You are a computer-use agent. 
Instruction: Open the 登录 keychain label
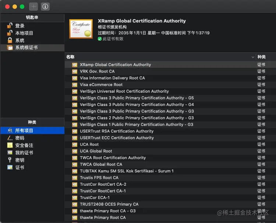(x=20, y=26)
